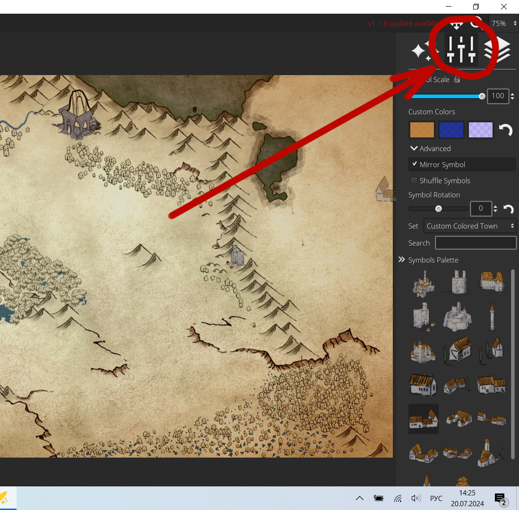Screen dimensions: 519x510
Task: Select the slender watchtower with flag symbol
Action: coord(492,316)
